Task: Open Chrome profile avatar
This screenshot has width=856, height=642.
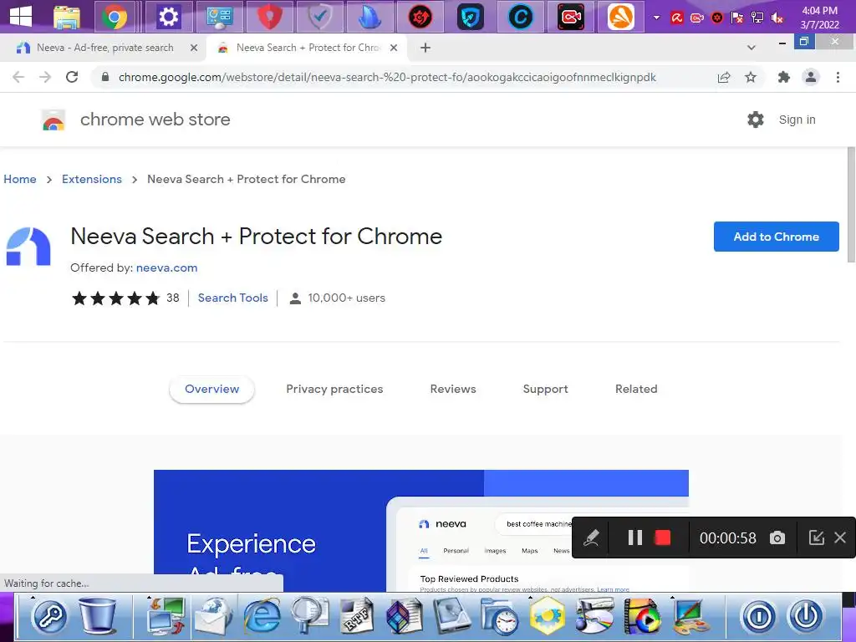Action: point(811,77)
